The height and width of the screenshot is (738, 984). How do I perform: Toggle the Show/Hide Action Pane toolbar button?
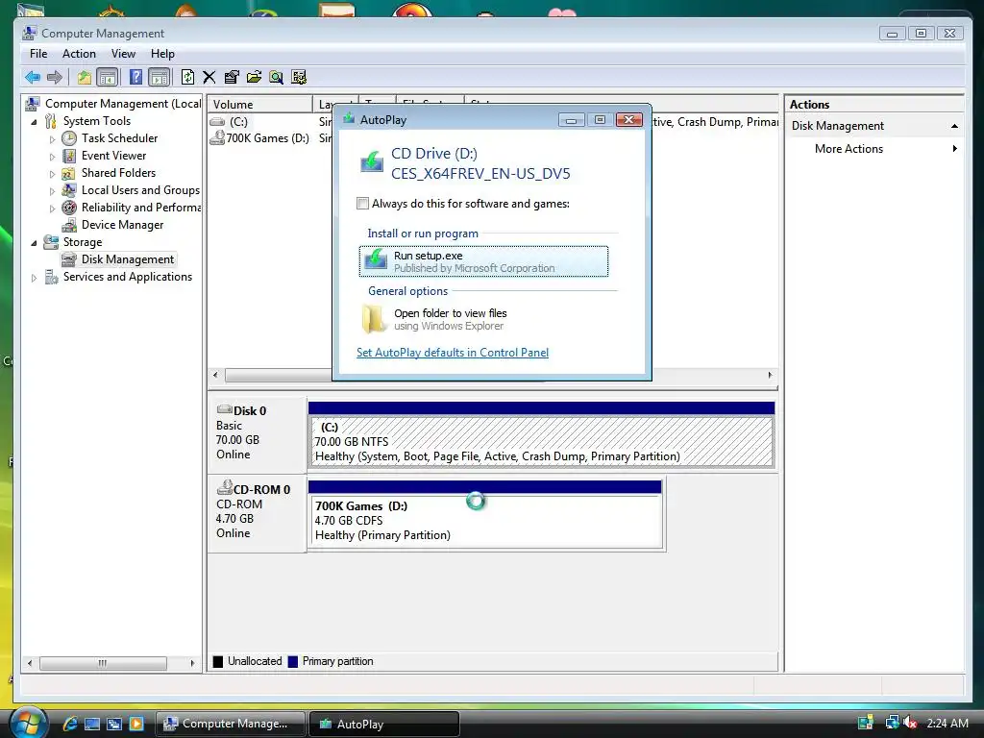[x=160, y=77]
